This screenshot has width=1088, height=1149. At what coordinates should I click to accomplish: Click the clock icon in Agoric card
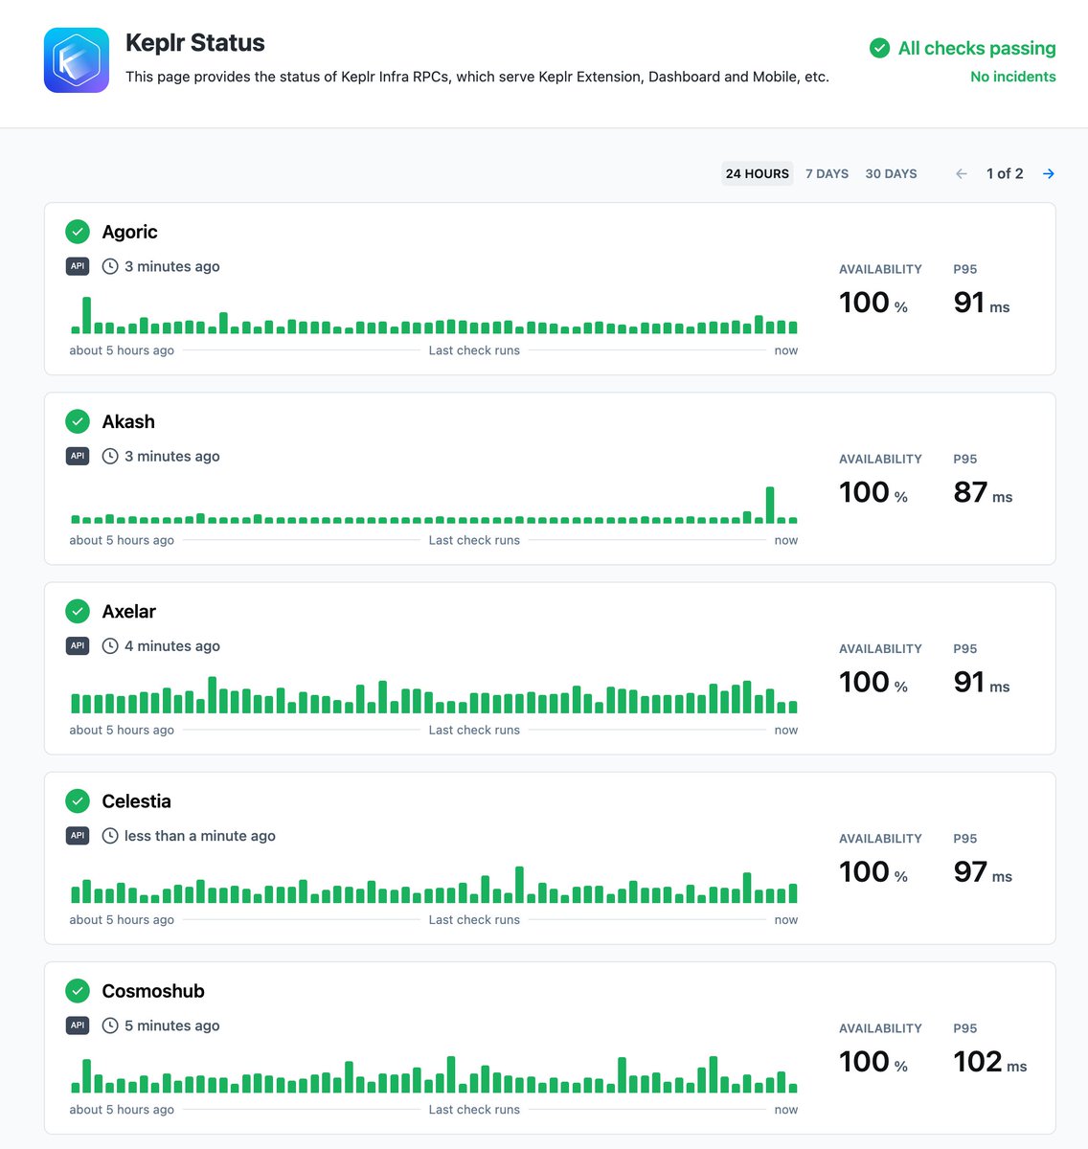[x=110, y=266]
